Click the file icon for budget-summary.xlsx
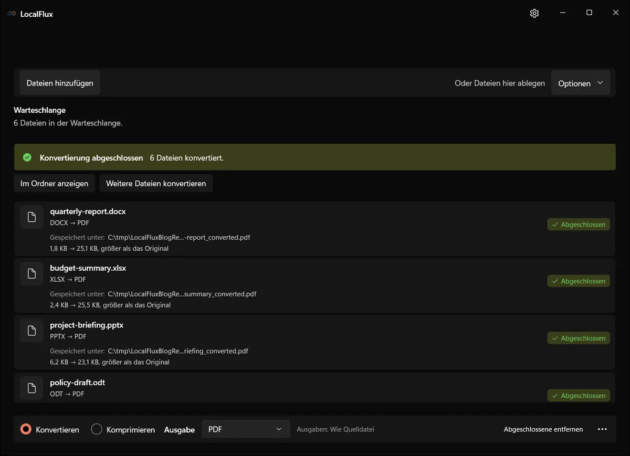The image size is (630, 456). (x=31, y=274)
